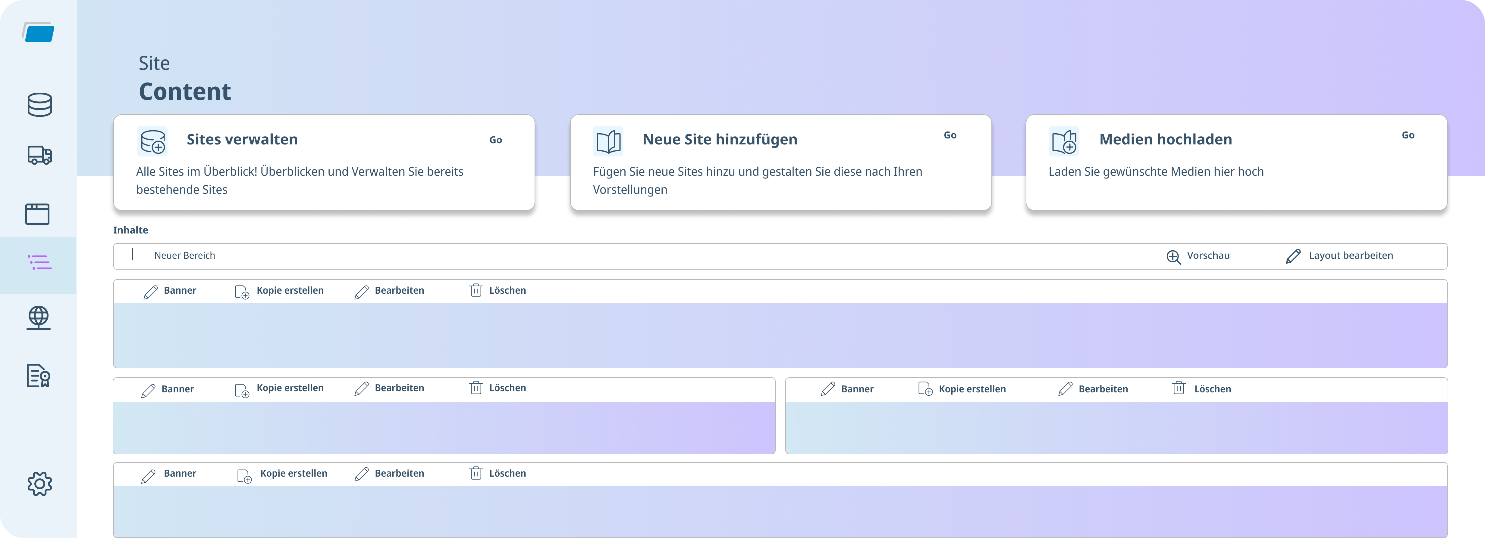Click Kopie erstellen in second-row right Banner
This screenshot has width=1485, height=538.
click(x=972, y=389)
